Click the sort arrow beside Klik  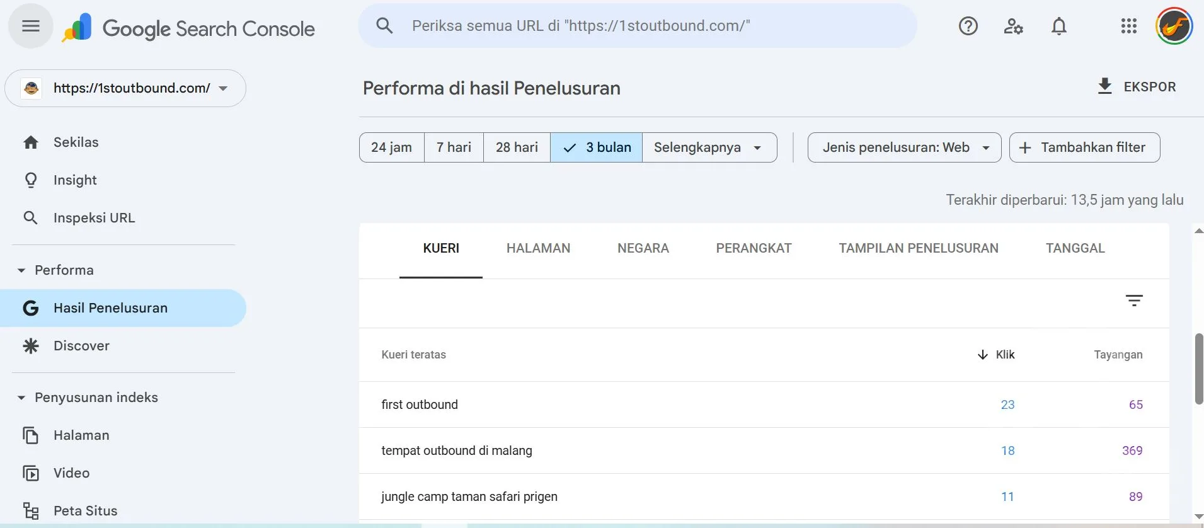tap(982, 355)
